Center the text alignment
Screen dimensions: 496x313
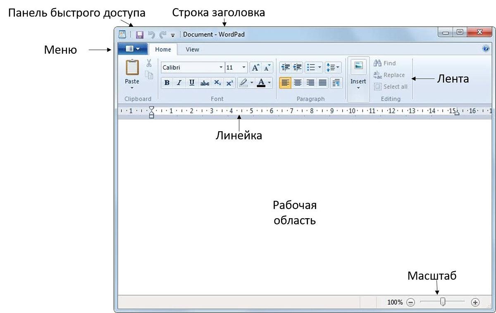(298, 83)
